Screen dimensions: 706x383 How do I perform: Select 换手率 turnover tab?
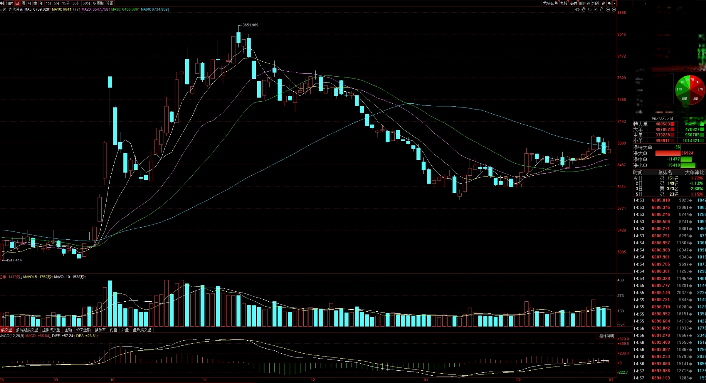click(100, 330)
